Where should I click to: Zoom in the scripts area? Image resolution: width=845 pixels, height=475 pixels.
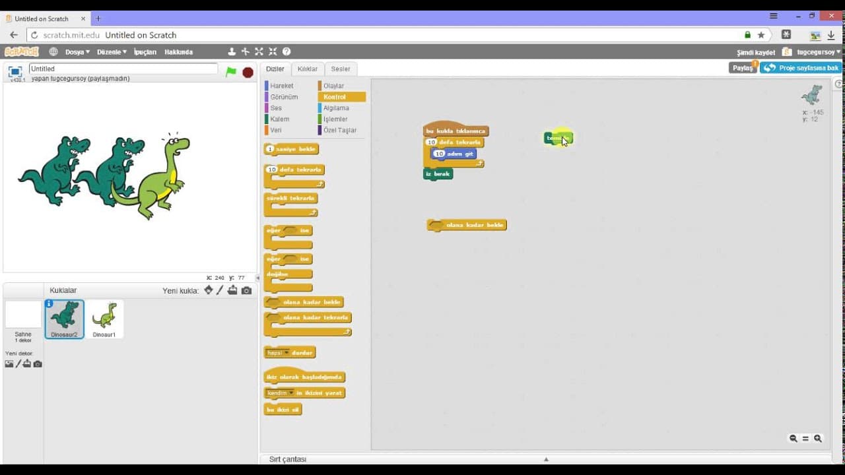coord(818,439)
